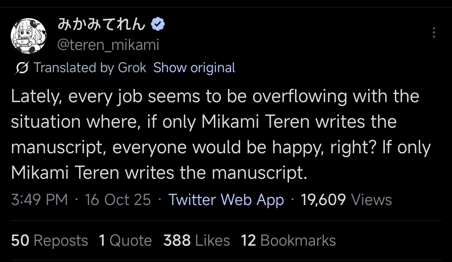Image resolution: width=452 pixels, height=262 pixels.
Task: Click the Translated by Grok label
Action: pyautogui.click(x=90, y=68)
